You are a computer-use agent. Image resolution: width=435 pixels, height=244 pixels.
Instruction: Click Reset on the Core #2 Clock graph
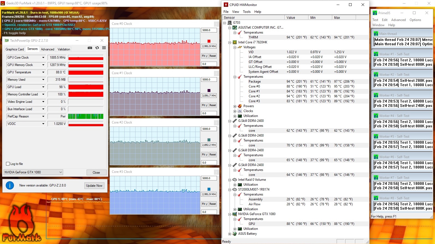[213, 155]
